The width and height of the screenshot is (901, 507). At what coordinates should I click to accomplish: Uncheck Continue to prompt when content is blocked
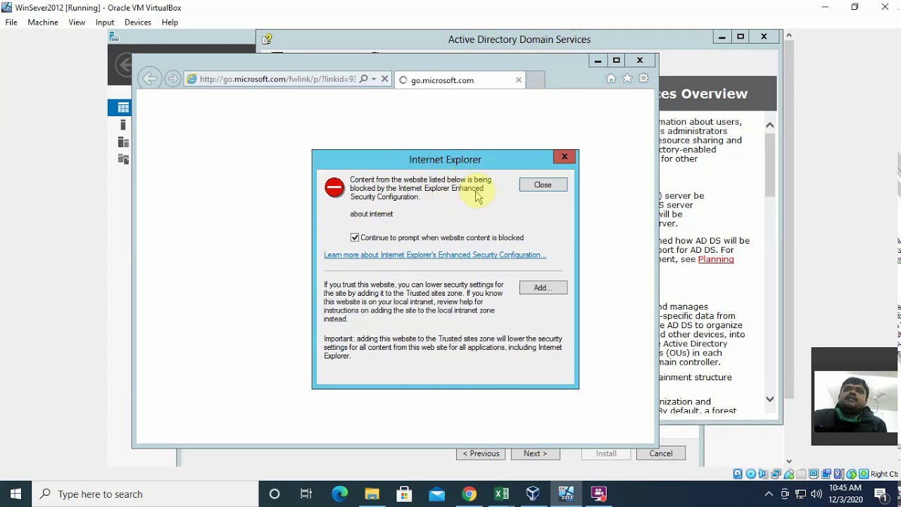355,238
